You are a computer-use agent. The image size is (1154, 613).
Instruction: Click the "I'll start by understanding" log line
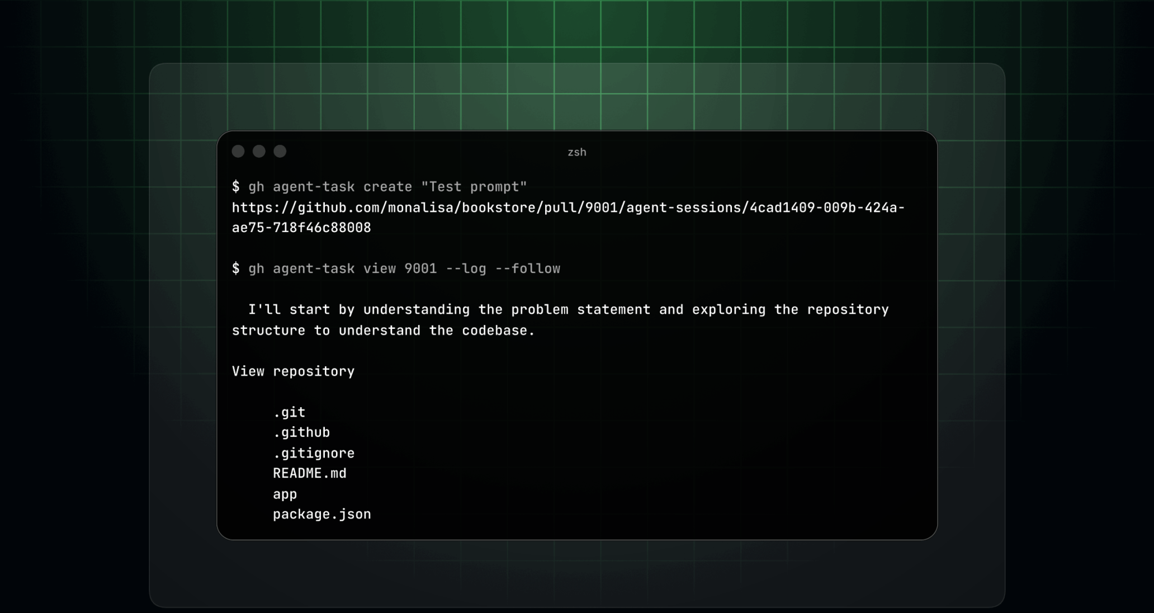[x=567, y=310]
